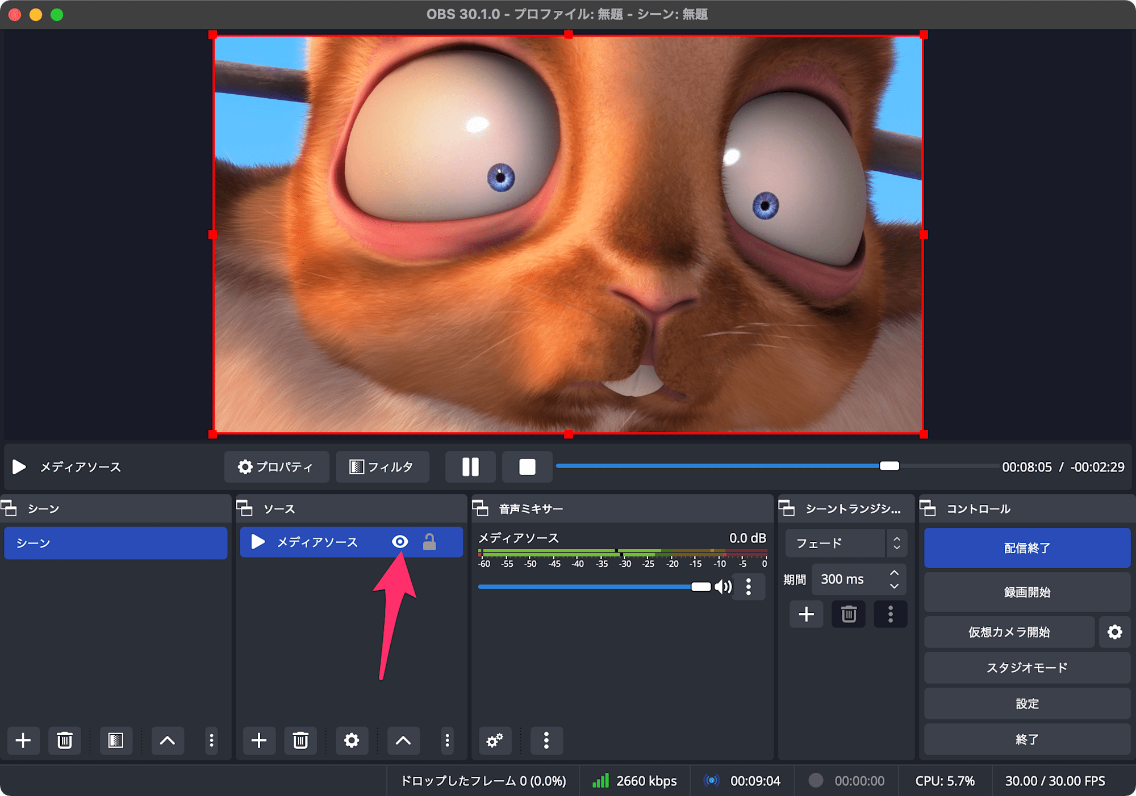Click 仮想カメラ開始 button
This screenshot has width=1136, height=796.
1009,632
